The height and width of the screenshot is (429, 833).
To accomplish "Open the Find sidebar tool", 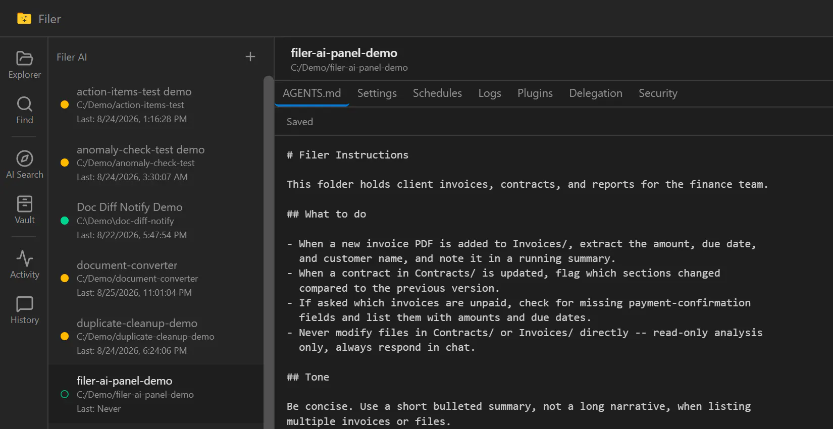I will [24, 111].
